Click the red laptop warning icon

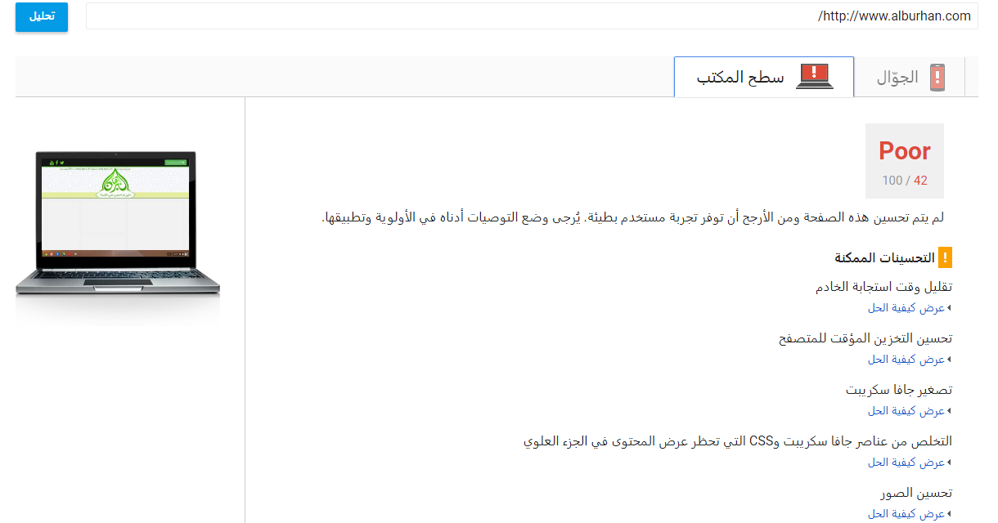click(x=814, y=77)
